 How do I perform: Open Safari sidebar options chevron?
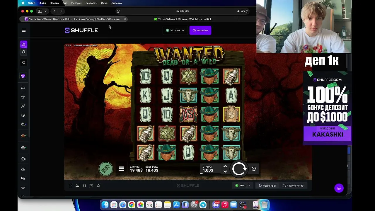[45, 11]
